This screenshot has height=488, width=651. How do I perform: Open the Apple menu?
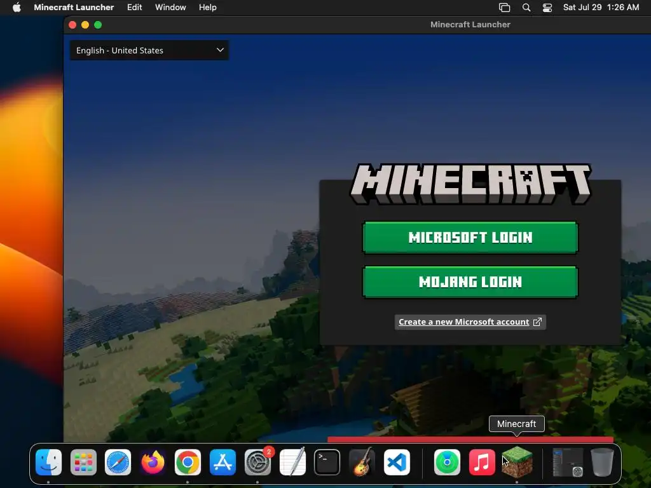(x=17, y=8)
